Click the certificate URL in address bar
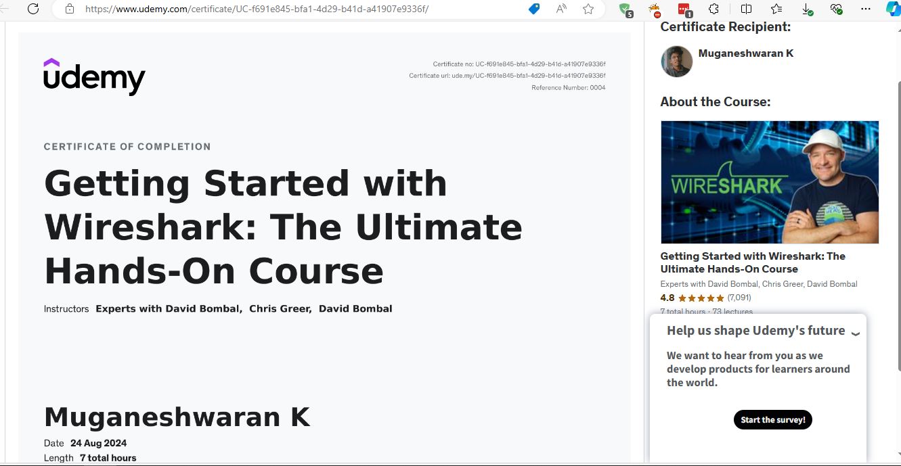Screen dimensions: 901x466 tap(257, 9)
